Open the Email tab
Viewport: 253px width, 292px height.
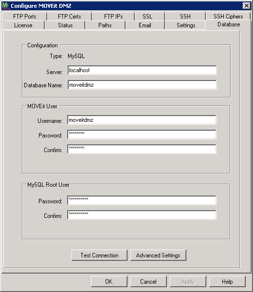[x=145, y=25]
